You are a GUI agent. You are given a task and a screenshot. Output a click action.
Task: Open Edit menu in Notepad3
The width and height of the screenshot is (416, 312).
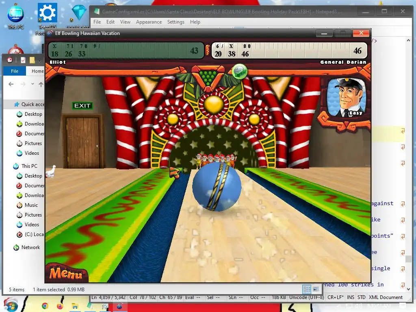tap(110, 22)
